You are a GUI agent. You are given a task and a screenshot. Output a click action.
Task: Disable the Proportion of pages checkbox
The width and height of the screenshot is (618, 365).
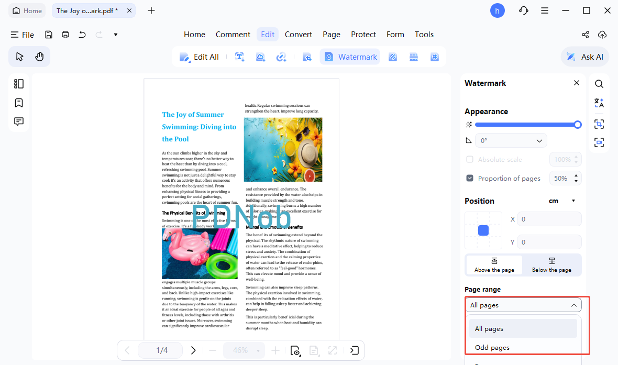click(469, 178)
